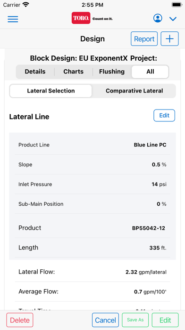
Task: Tap the Length 335 ft. row
Action: (92, 247)
